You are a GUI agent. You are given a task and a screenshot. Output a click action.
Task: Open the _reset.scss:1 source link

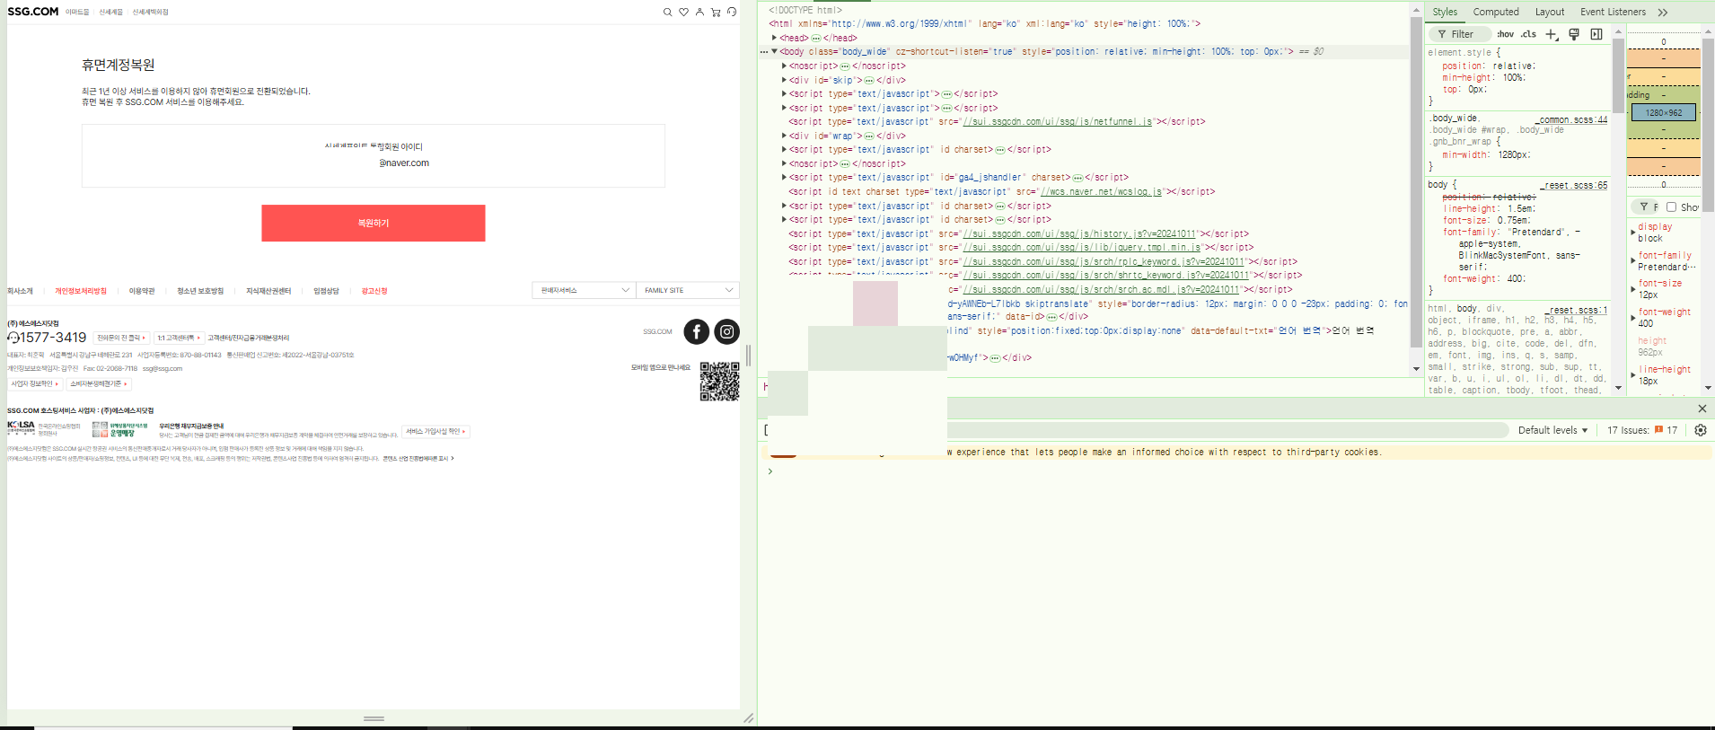click(1577, 310)
